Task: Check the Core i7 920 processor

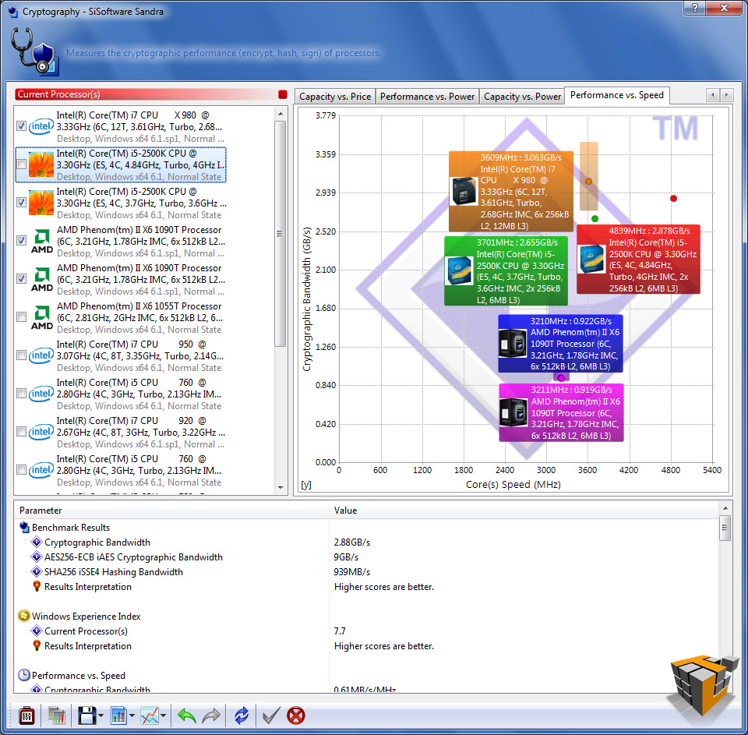Action: 21,432
